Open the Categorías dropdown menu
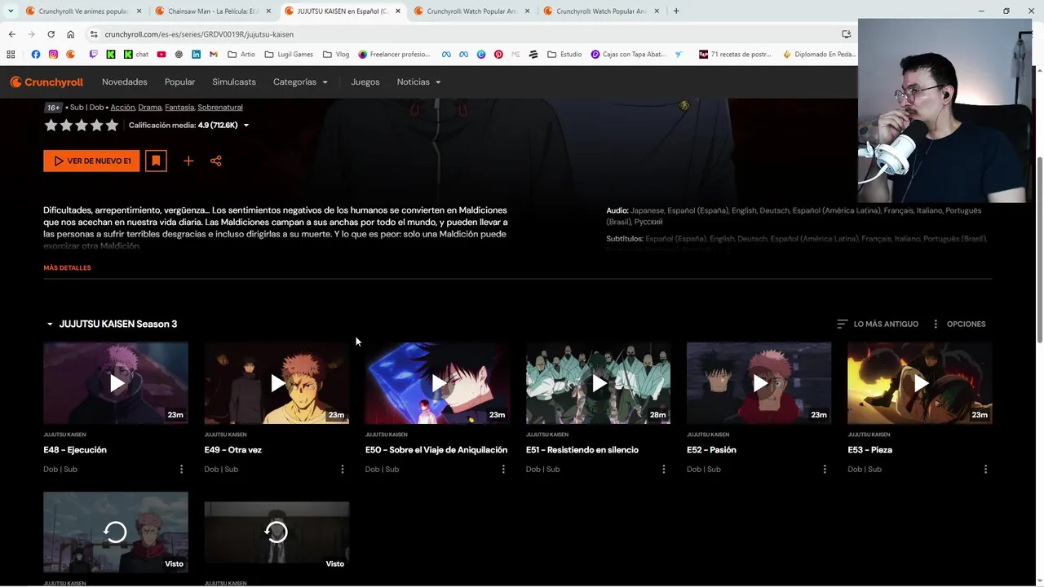The width and height of the screenshot is (1044, 587). tap(300, 82)
